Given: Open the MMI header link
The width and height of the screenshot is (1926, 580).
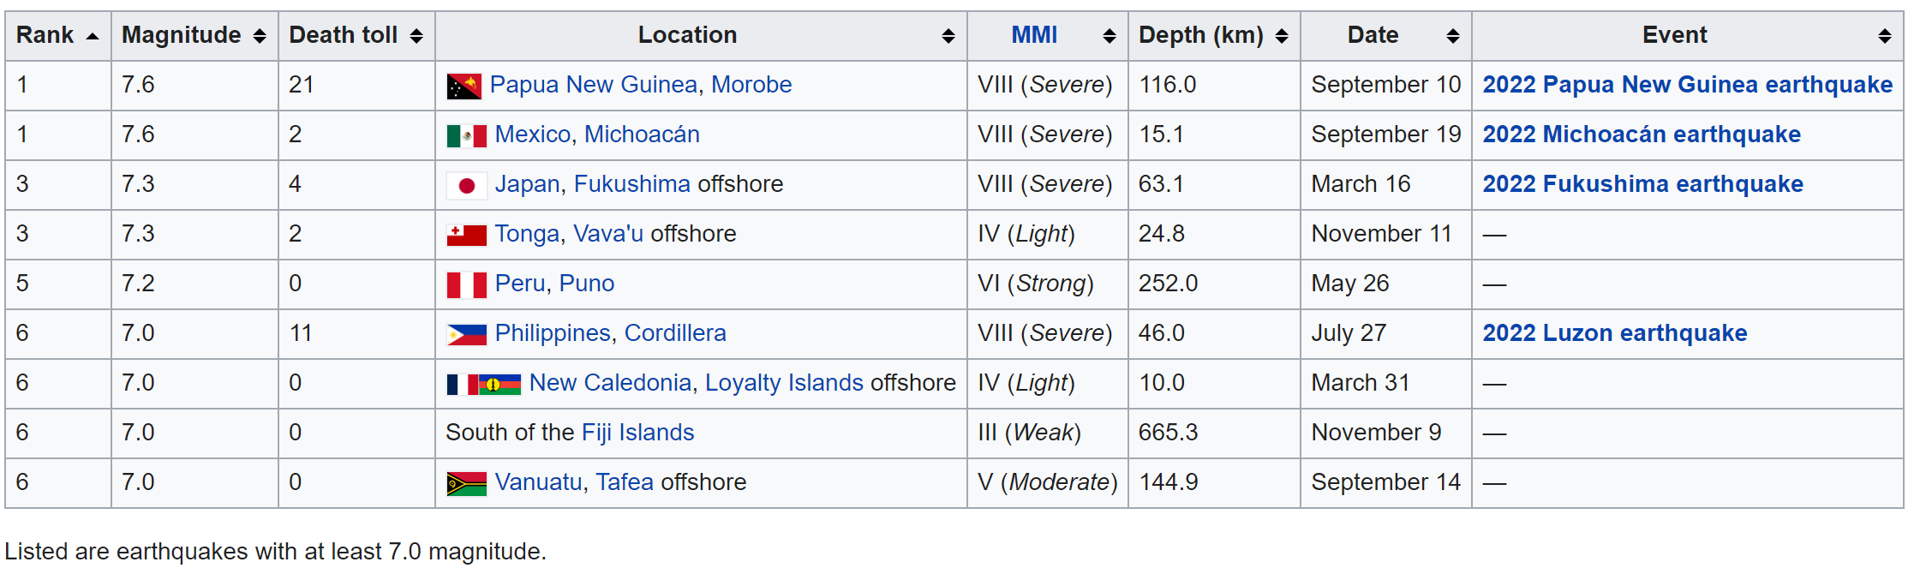Looking at the screenshot, I should [1034, 35].
